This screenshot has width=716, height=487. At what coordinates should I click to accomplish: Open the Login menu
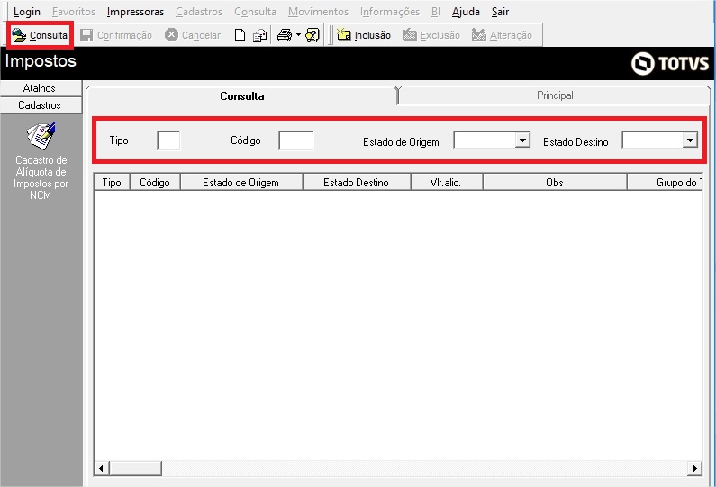coord(26,12)
